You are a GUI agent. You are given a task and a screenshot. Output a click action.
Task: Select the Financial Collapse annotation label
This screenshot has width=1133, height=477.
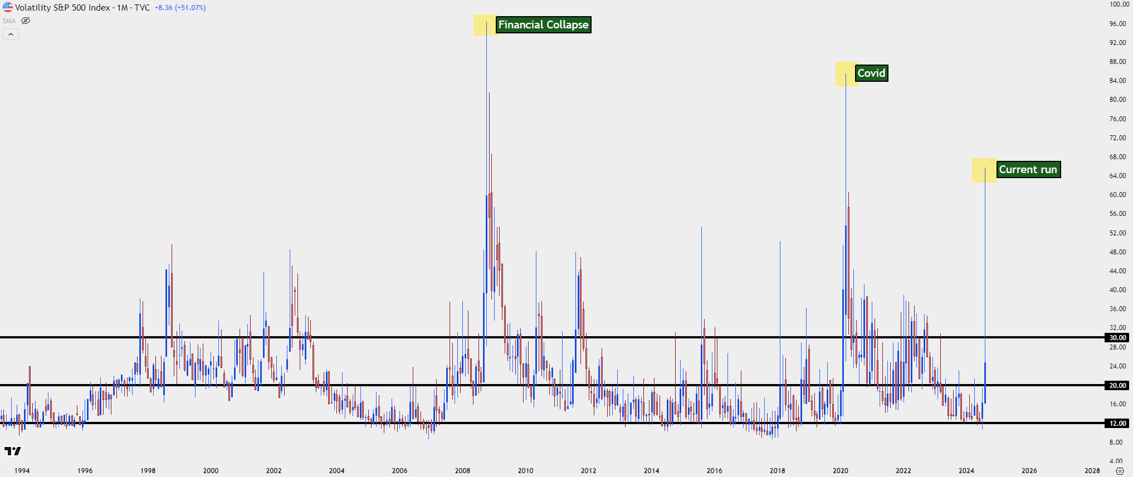[x=543, y=24]
